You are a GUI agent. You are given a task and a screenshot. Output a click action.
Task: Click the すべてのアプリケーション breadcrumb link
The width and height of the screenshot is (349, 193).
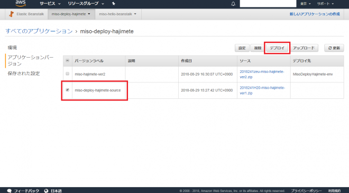[x=39, y=31]
